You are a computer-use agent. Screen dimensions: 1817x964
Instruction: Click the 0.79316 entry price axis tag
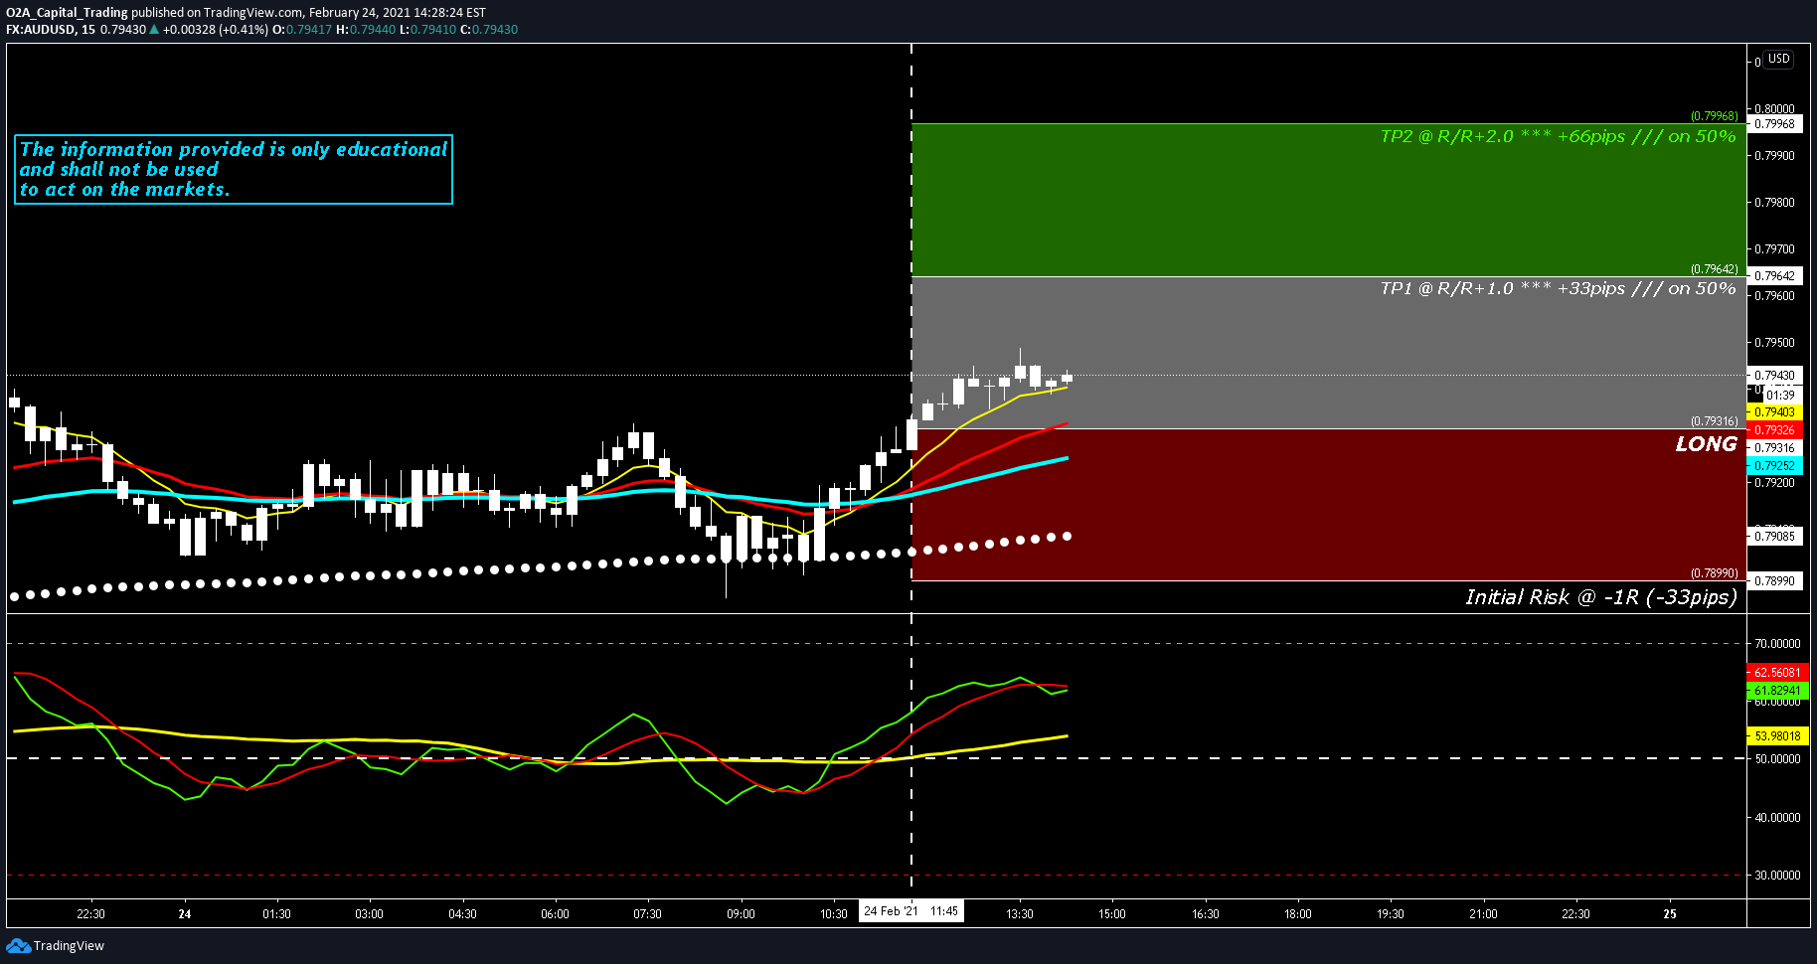1774,448
